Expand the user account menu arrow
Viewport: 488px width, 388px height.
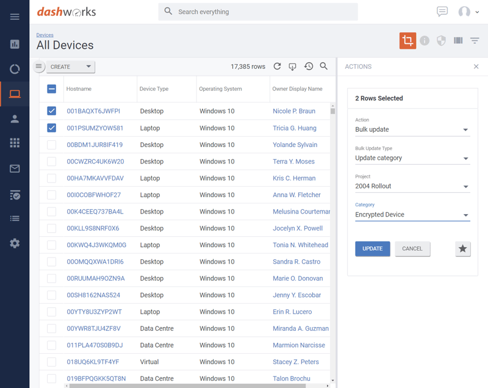(x=477, y=12)
